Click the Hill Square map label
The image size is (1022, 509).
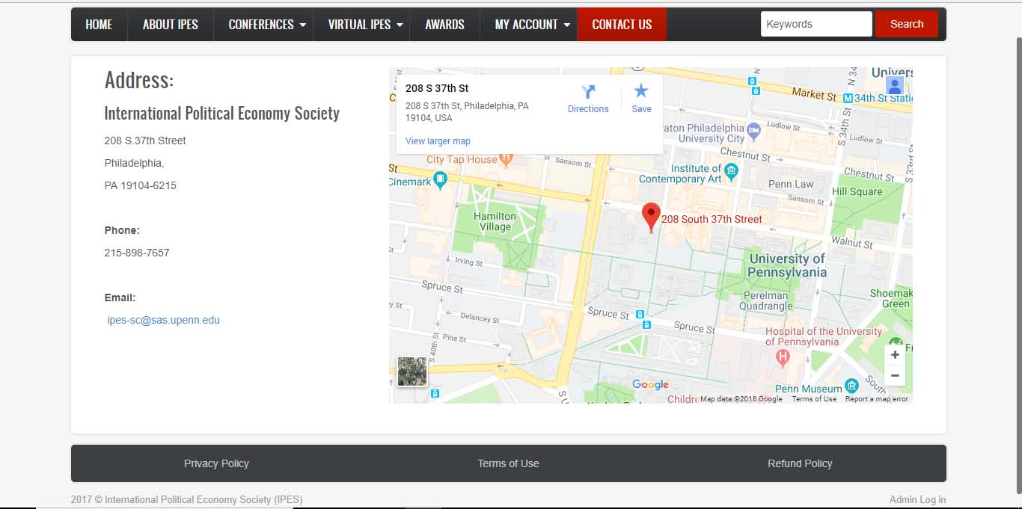pos(857,191)
